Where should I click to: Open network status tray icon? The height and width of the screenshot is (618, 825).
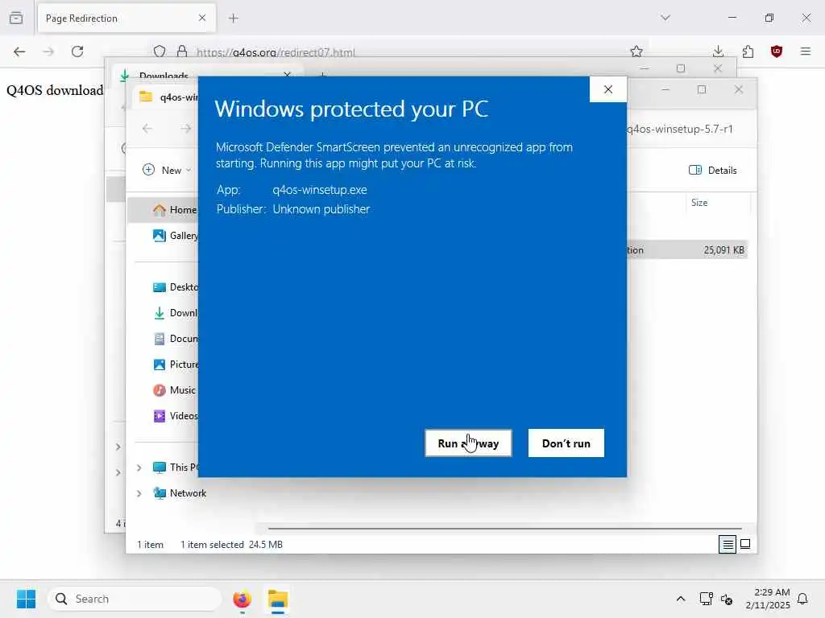tap(706, 599)
